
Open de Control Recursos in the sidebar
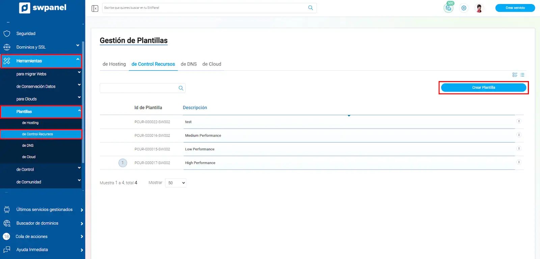(x=41, y=134)
